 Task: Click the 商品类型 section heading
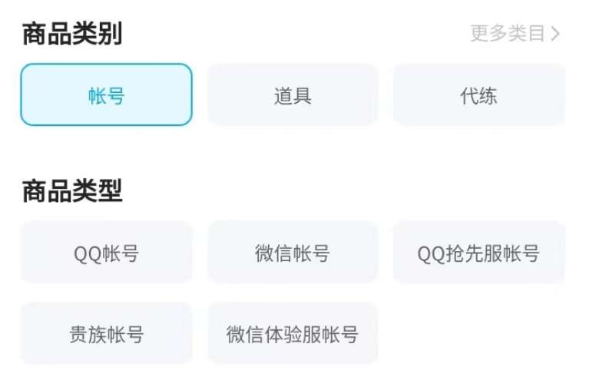click(72, 191)
